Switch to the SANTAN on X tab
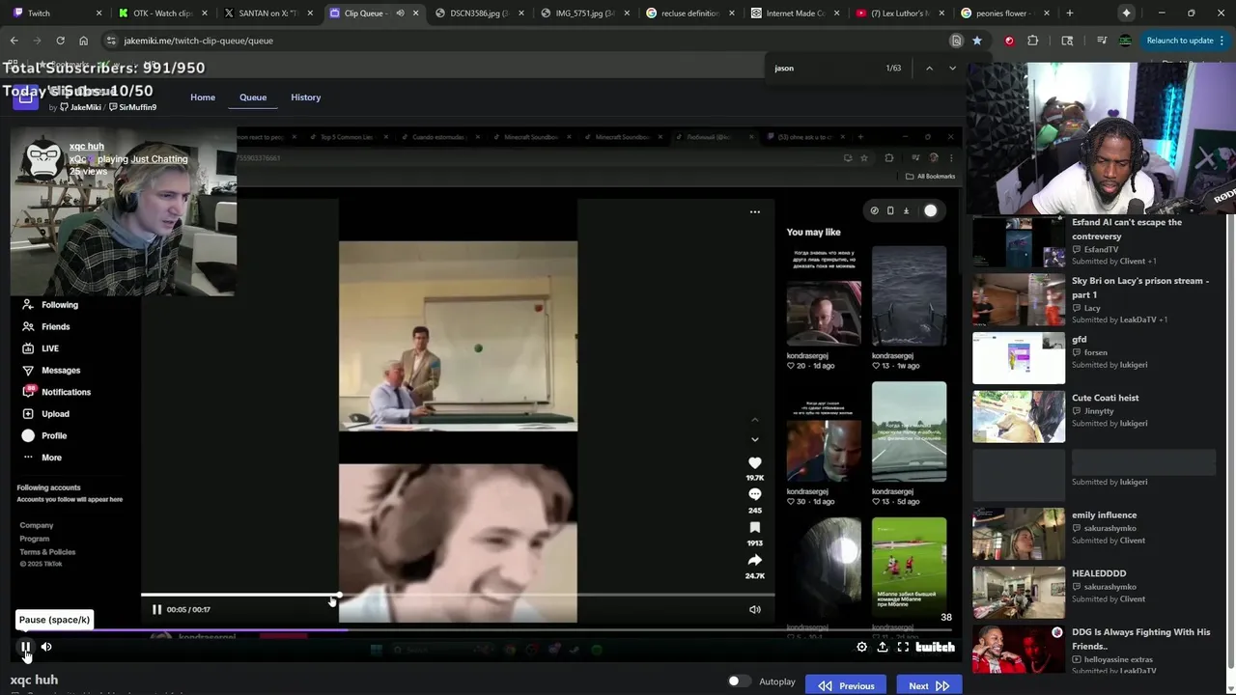Viewport: 1236px width, 695px height. (x=268, y=14)
